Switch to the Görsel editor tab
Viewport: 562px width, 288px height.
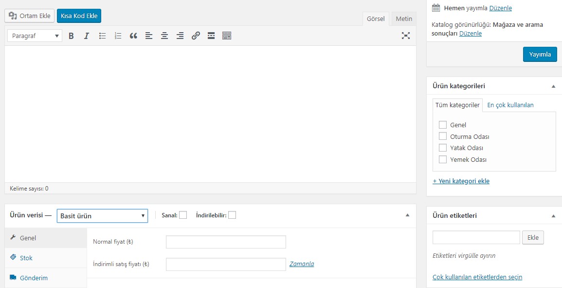[x=376, y=19]
